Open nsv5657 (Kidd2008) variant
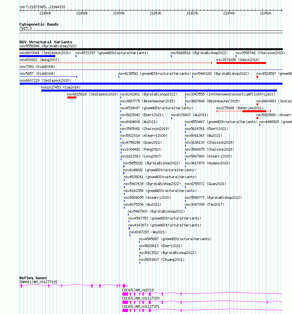 (37, 73)
